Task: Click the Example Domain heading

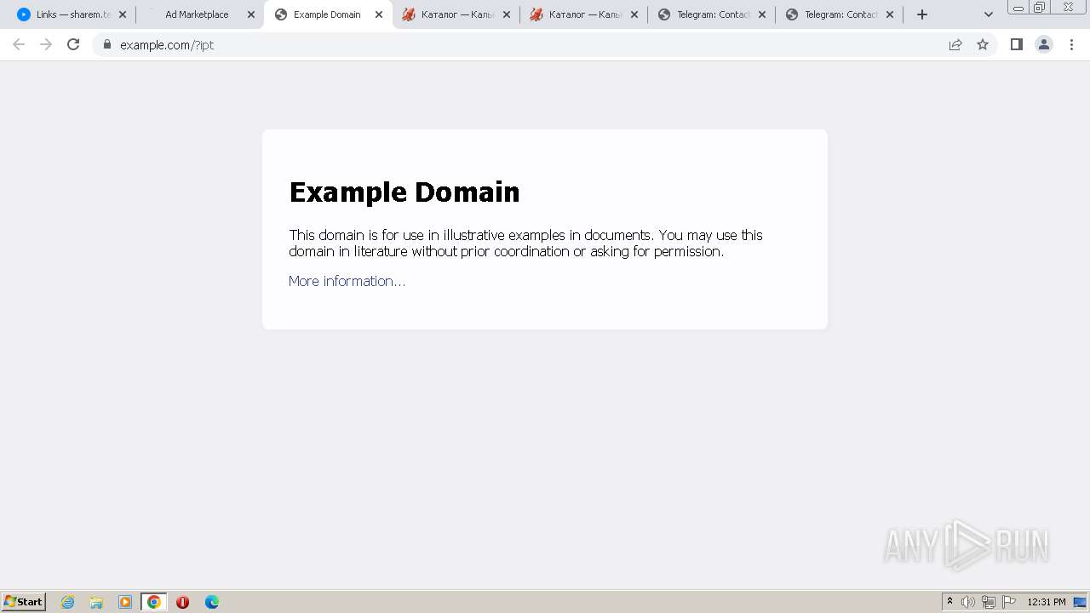Action: (404, 192)
